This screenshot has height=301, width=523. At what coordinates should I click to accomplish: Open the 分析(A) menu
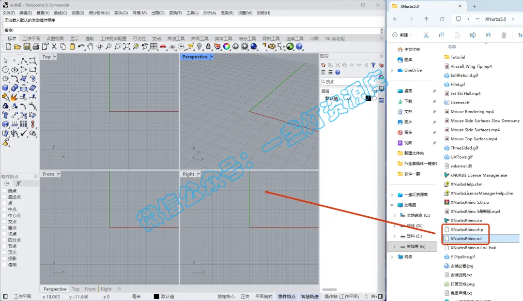click(x=210, y=13)
